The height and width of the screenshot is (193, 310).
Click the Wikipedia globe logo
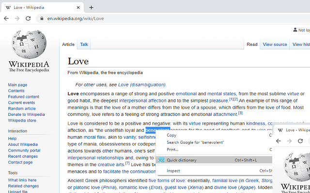(29, 44)
